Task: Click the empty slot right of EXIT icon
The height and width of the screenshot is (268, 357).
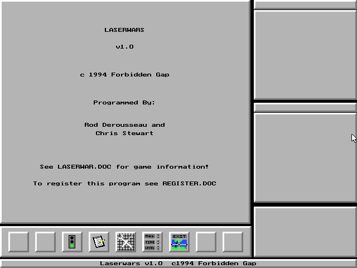Action: 206,242
